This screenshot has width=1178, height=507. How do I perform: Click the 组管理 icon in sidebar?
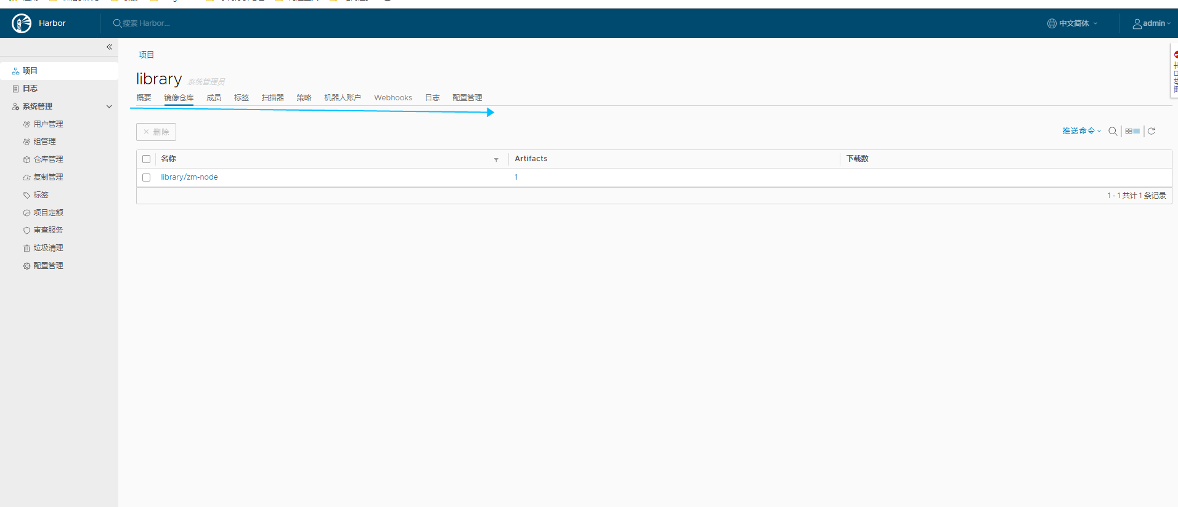click(26, 142)
